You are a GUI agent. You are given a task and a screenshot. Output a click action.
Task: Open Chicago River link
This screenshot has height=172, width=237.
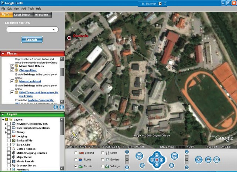coord(28,70)
